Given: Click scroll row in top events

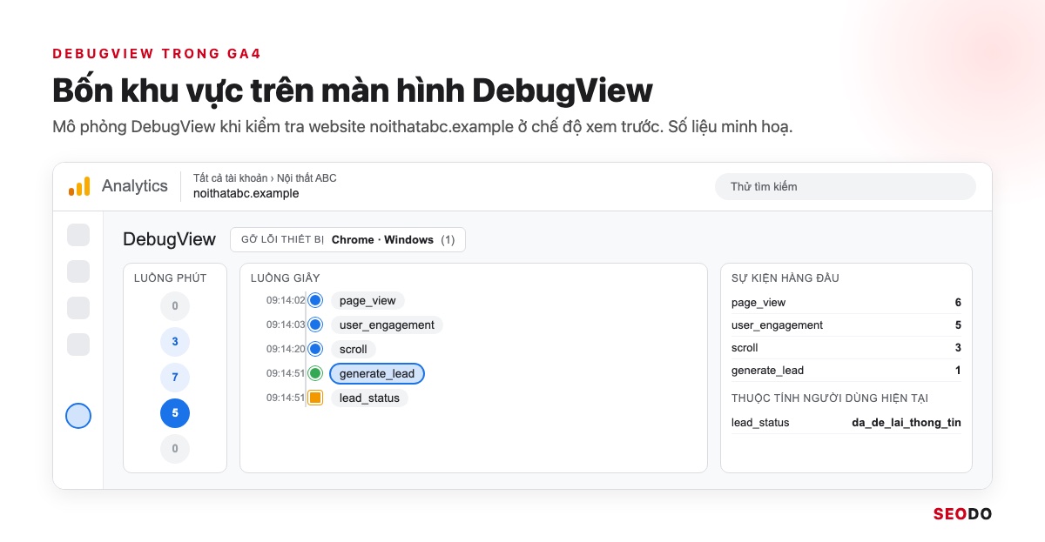Looking at the screenshot, I should coord(846,348).
